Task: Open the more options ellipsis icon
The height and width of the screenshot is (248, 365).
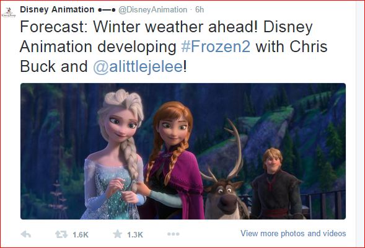Action: point(174,234)
